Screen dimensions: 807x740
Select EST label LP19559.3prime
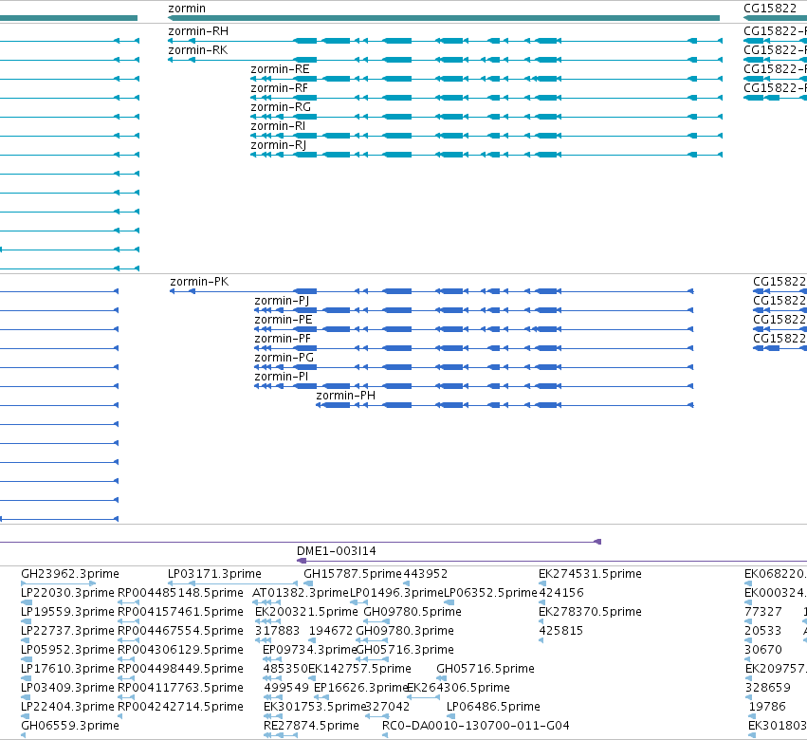pos(67,612)
